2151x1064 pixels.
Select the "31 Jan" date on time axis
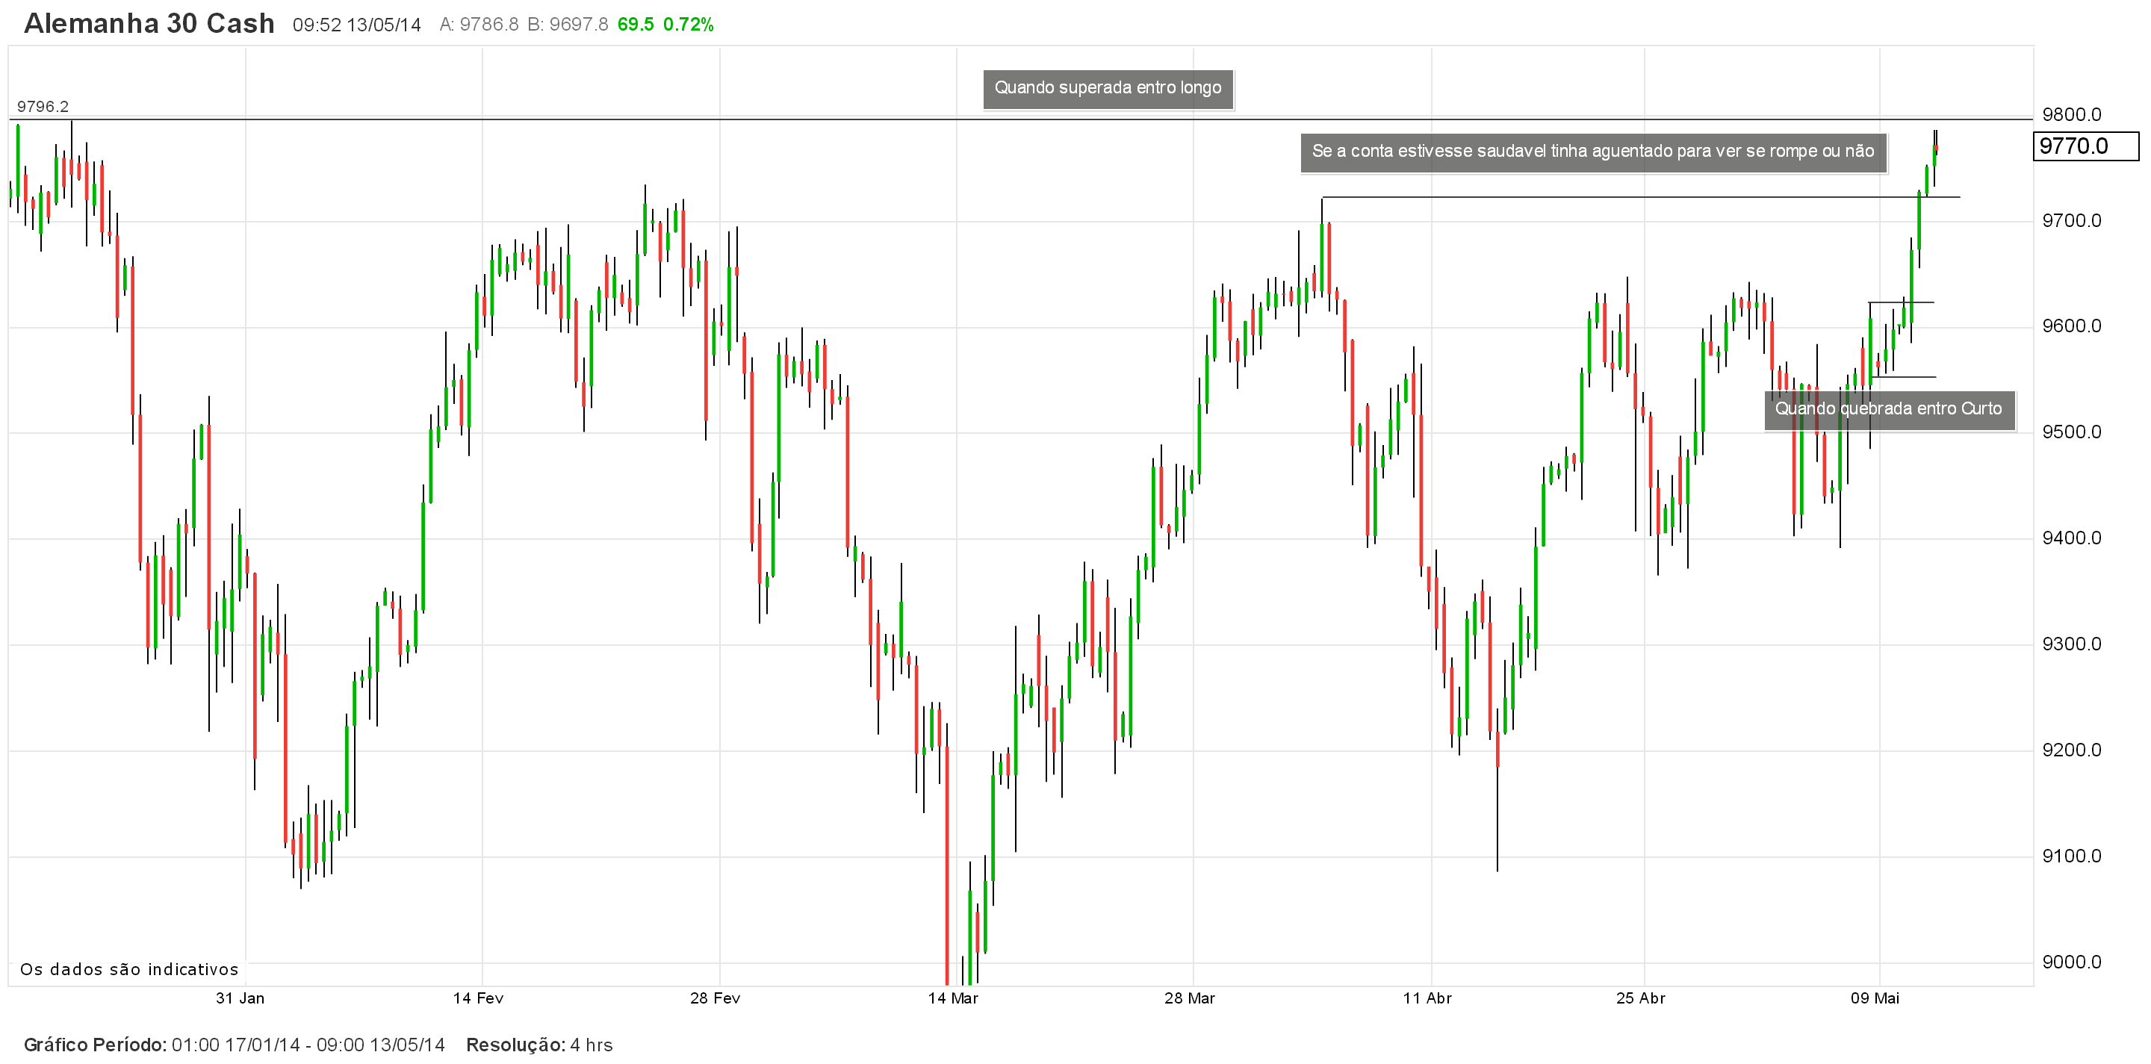point(240,998)
